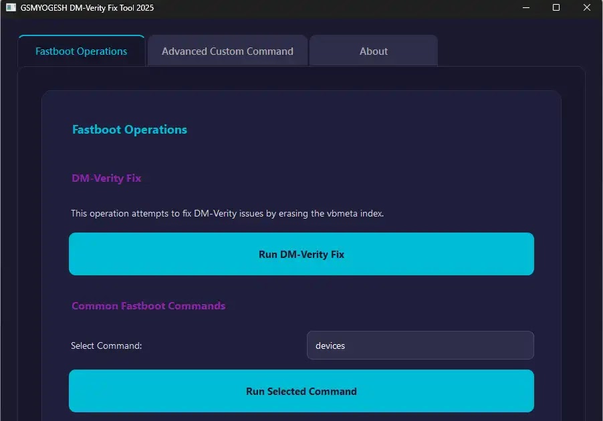Click the vbmeta index description text
603x421 pixels.
(227, 213)
